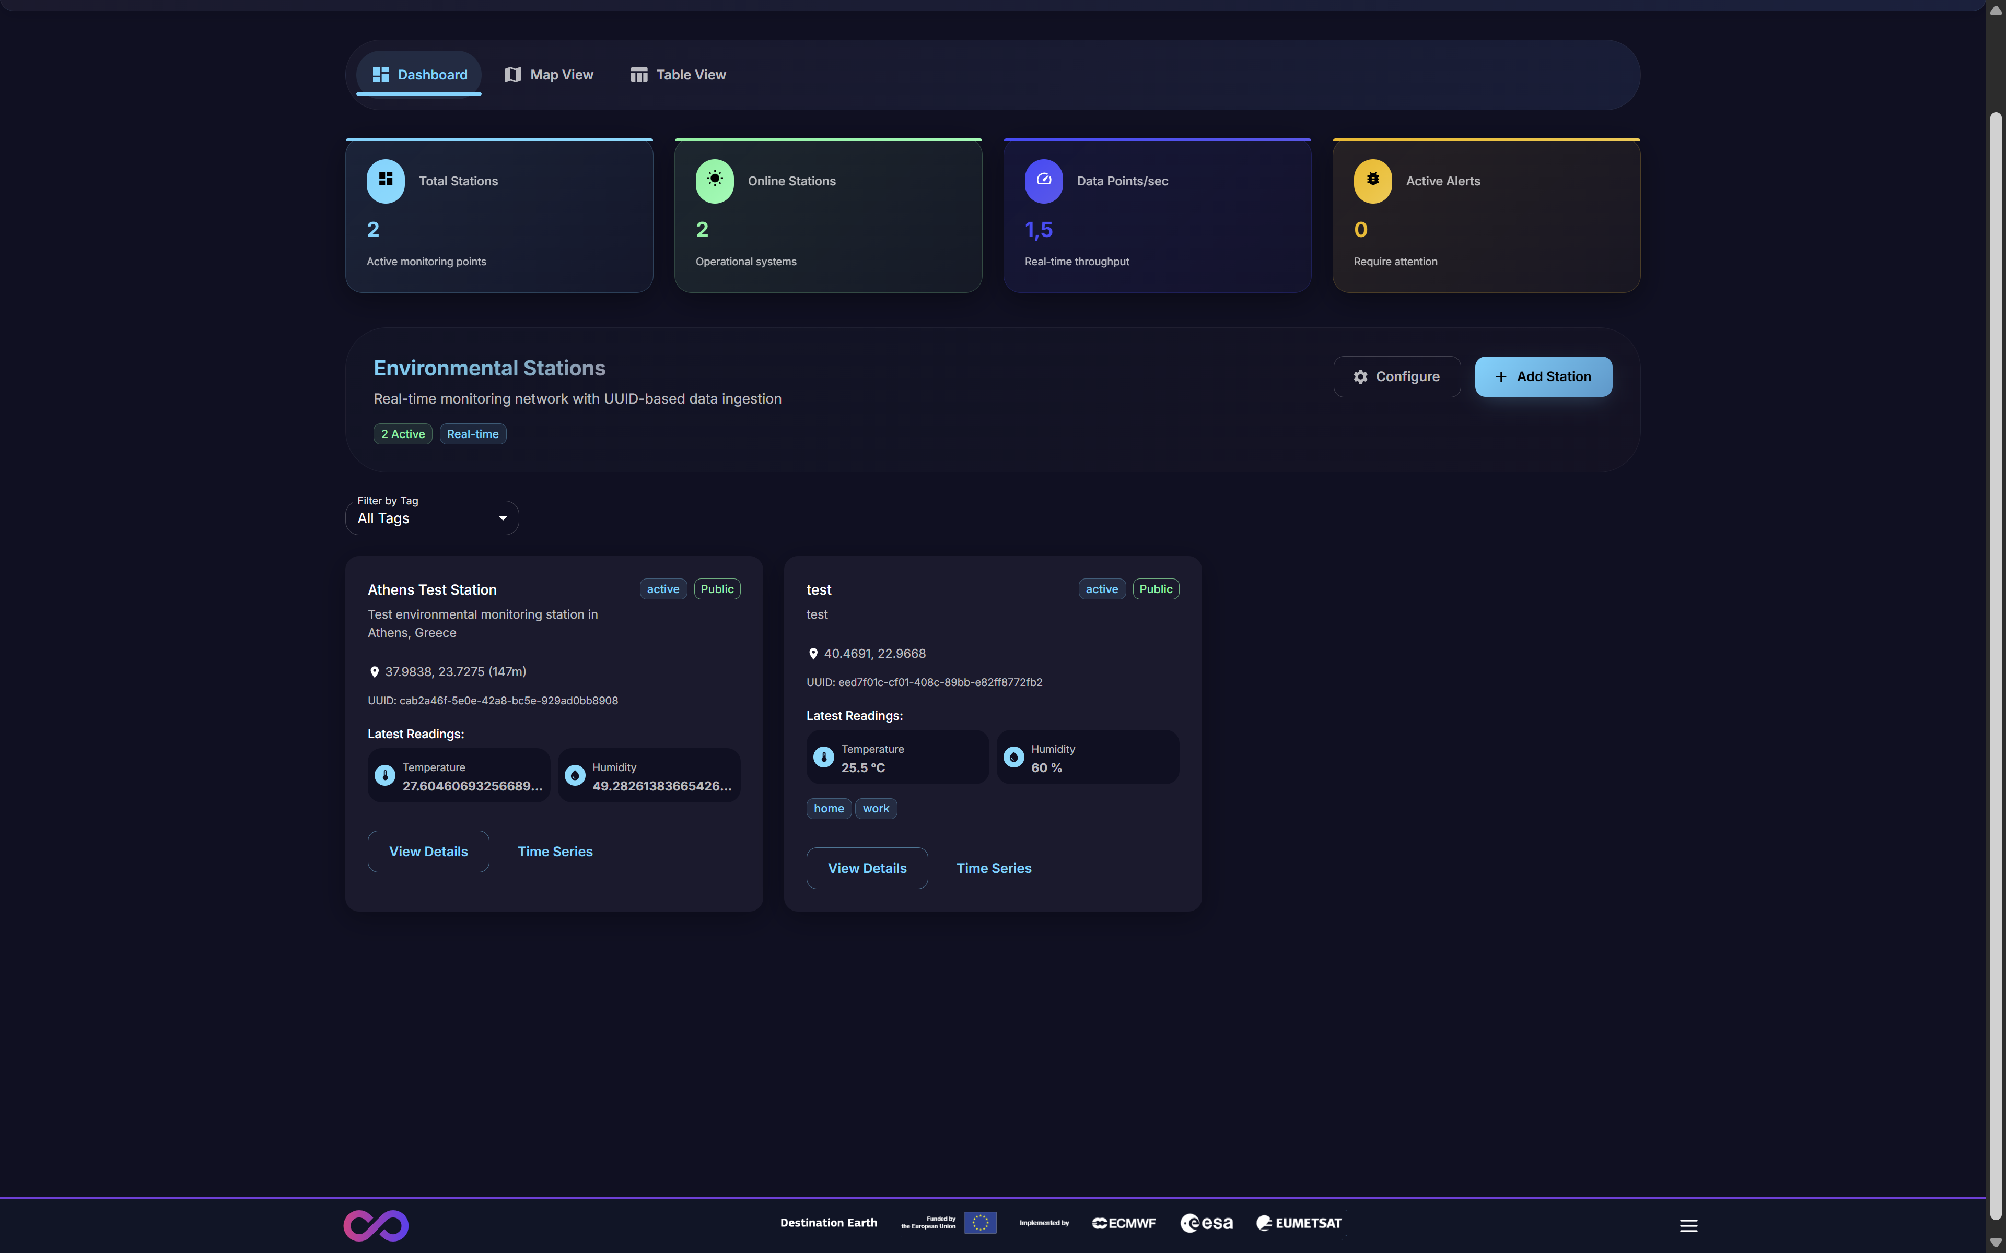
Task: Click the work tag chip
Action: click(x=876, y=808)
